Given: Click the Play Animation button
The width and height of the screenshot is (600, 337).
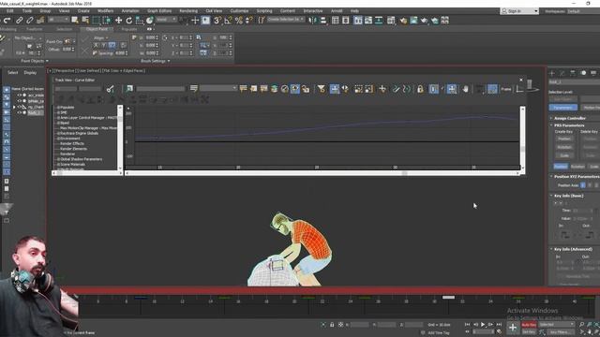Looking at the screenshot, I should (483, 325).
